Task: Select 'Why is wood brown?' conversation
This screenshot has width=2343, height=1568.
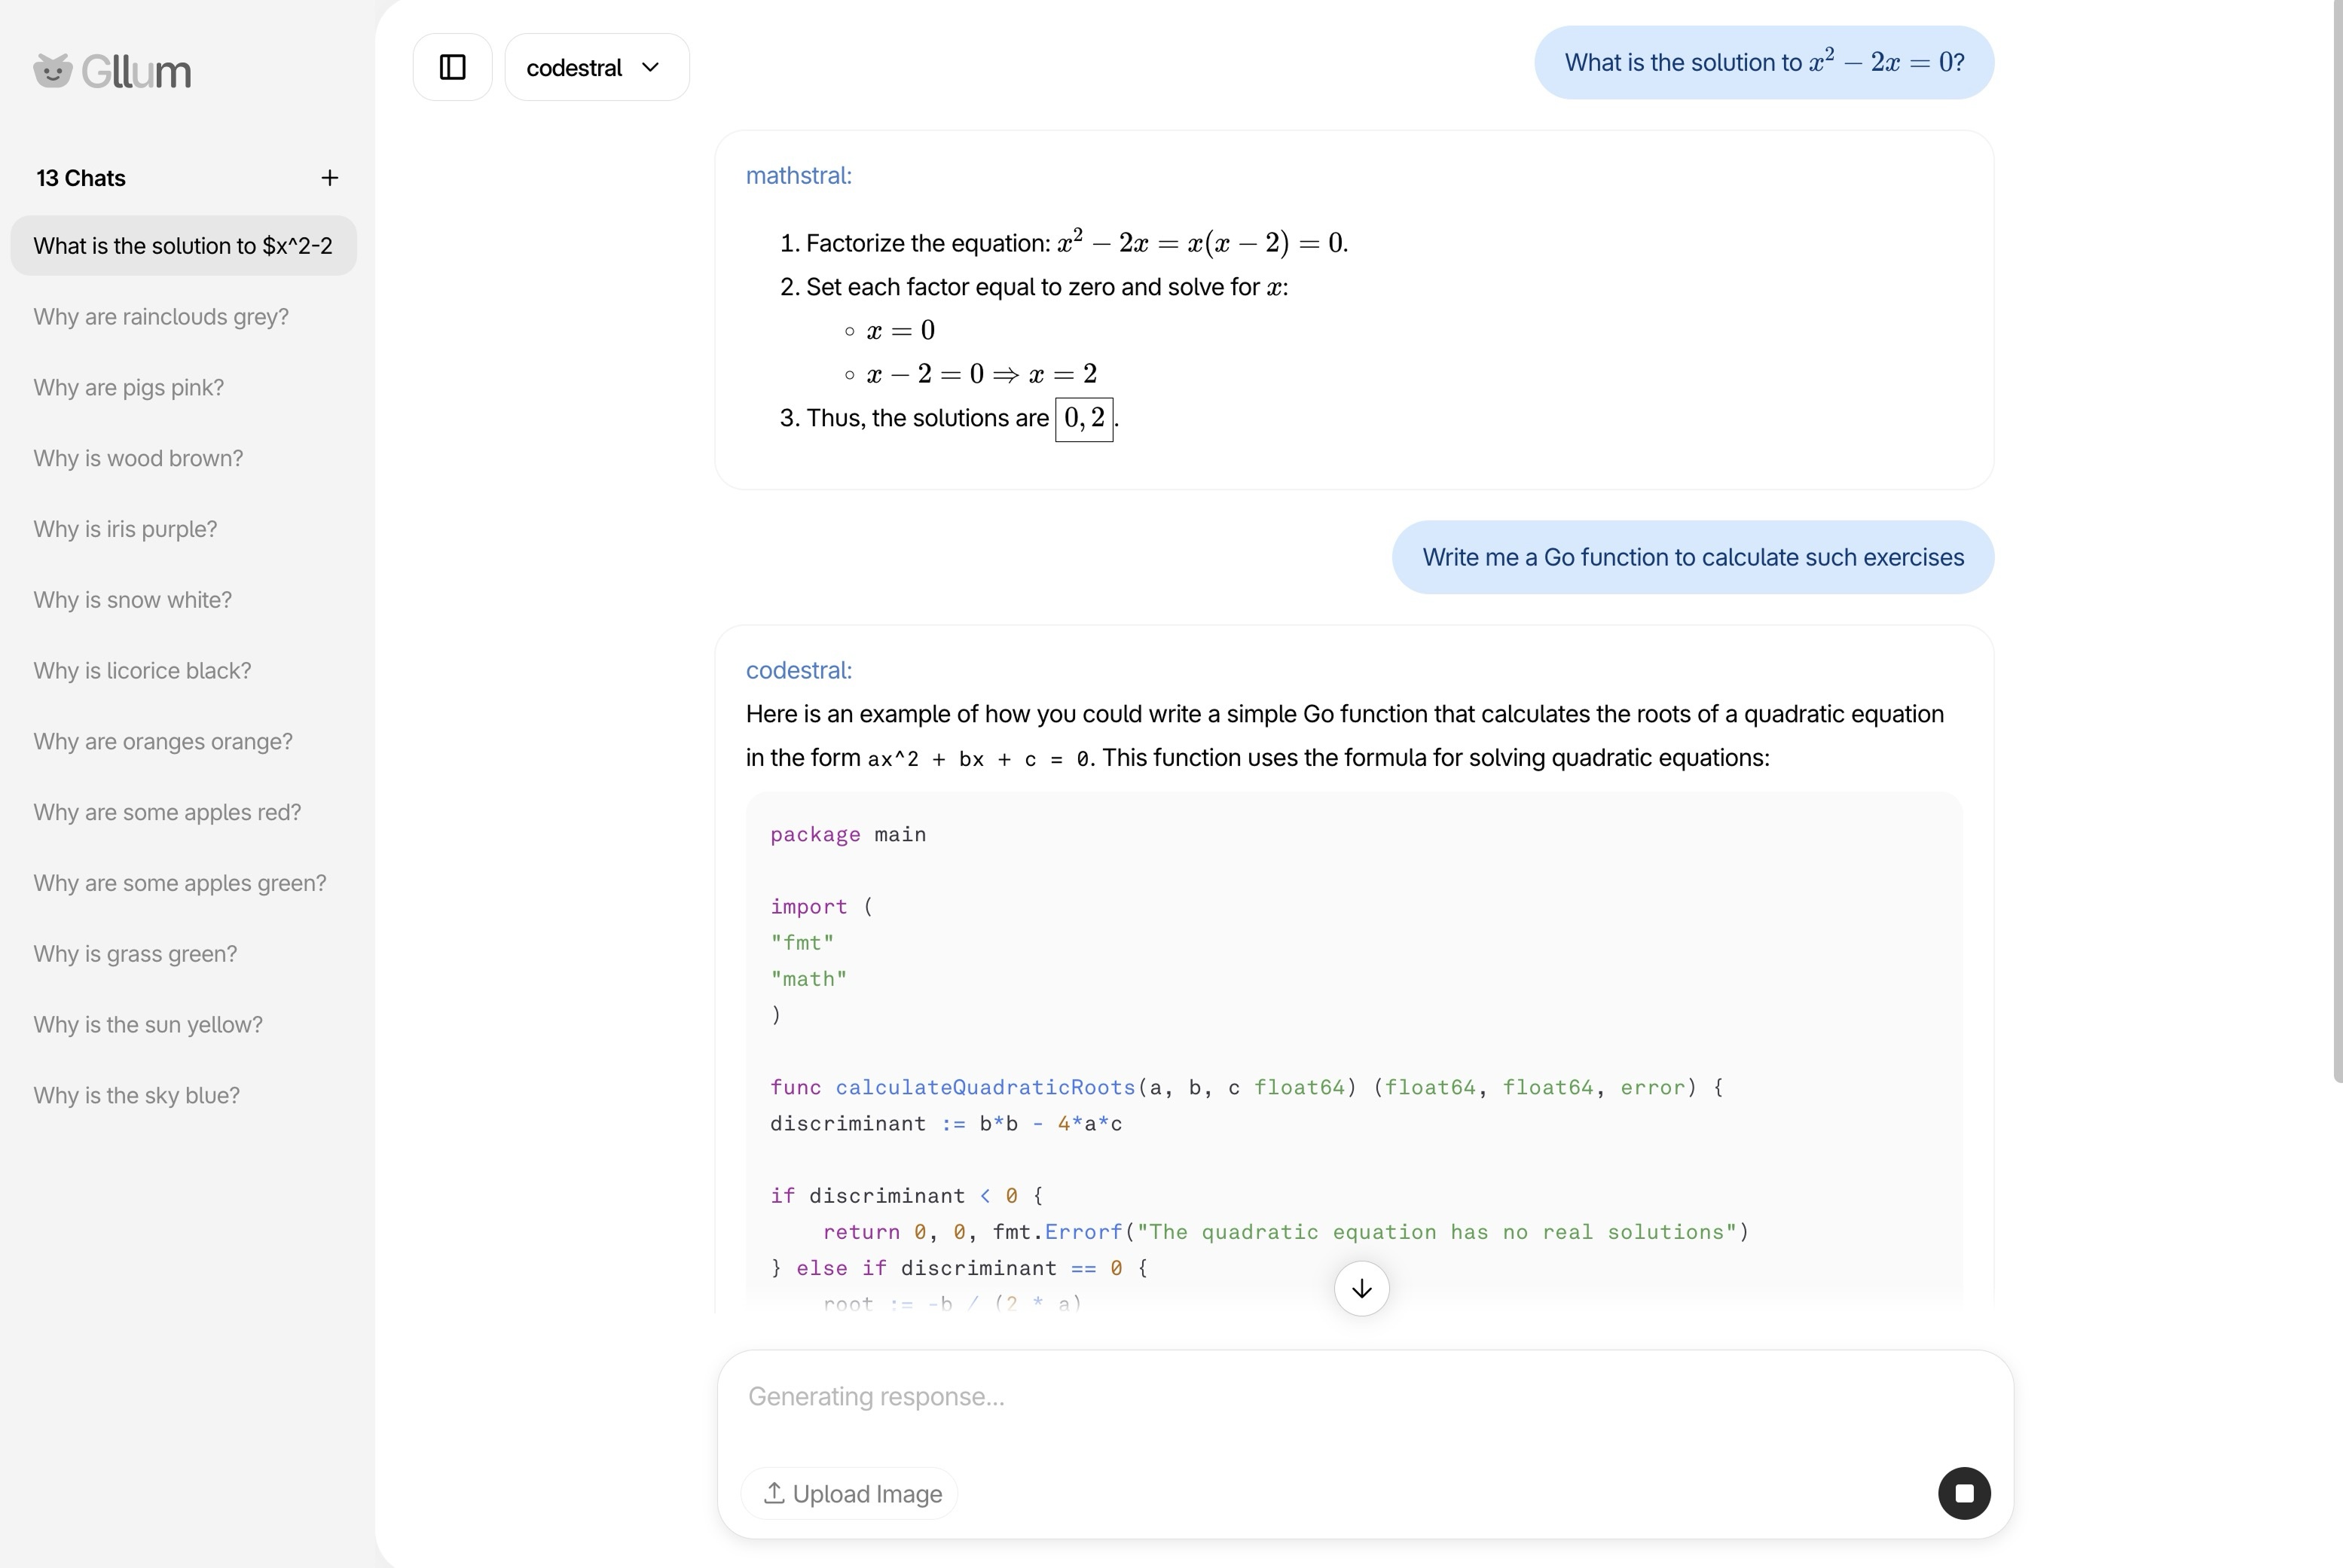Action: coord(138,459)
